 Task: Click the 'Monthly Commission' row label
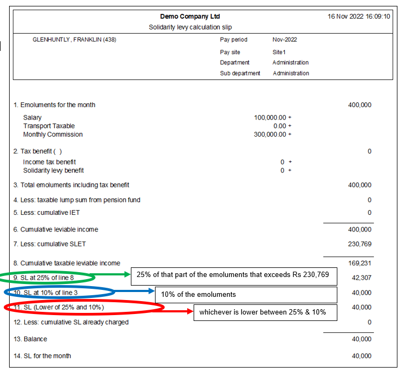[x=53, y=134]
